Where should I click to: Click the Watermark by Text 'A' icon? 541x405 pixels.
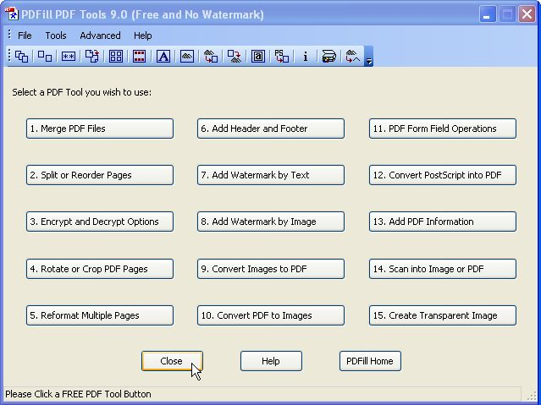pos(163,56)
